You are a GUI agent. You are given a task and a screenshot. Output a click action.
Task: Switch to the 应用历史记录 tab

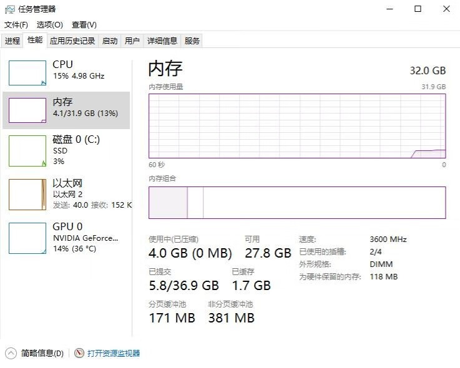[x=72, y=41]
